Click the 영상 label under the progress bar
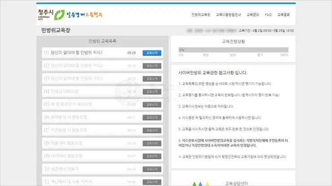The image size is (332, 186). pos(205,55)
